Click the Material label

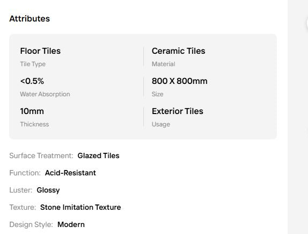pyautogui.click(x=164, y=64)
